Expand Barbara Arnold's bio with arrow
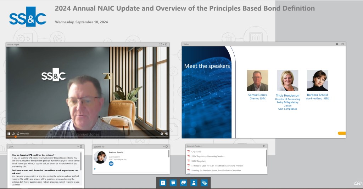Viewport: 363px width, 189px height. (x=95, y=169)
